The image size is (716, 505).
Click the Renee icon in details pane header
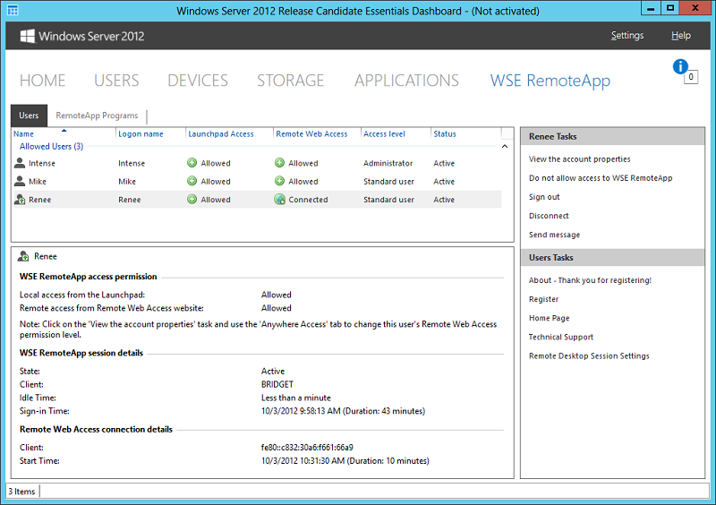(23, 256)
